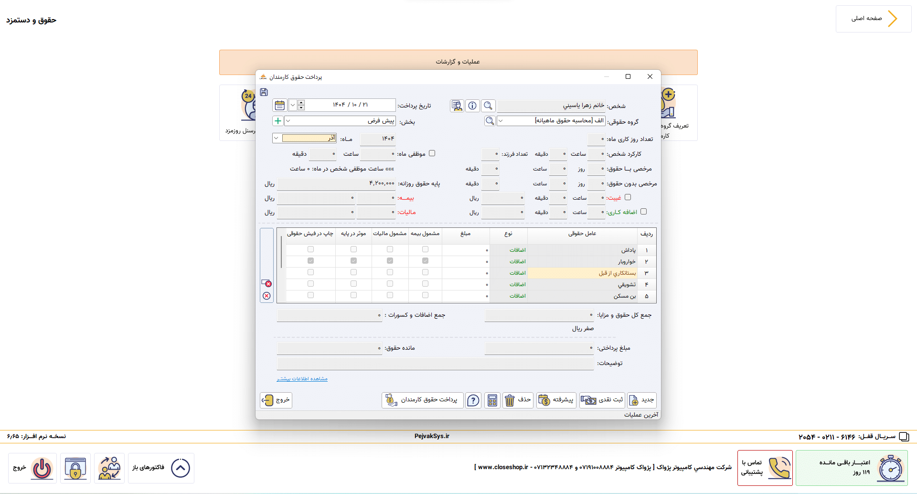Exit the dialog using the خروج button
The image size is (917, 494).
tap(276, 400)
